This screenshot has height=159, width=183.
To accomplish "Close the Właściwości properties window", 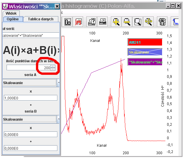I will click(x=57, y=6).
